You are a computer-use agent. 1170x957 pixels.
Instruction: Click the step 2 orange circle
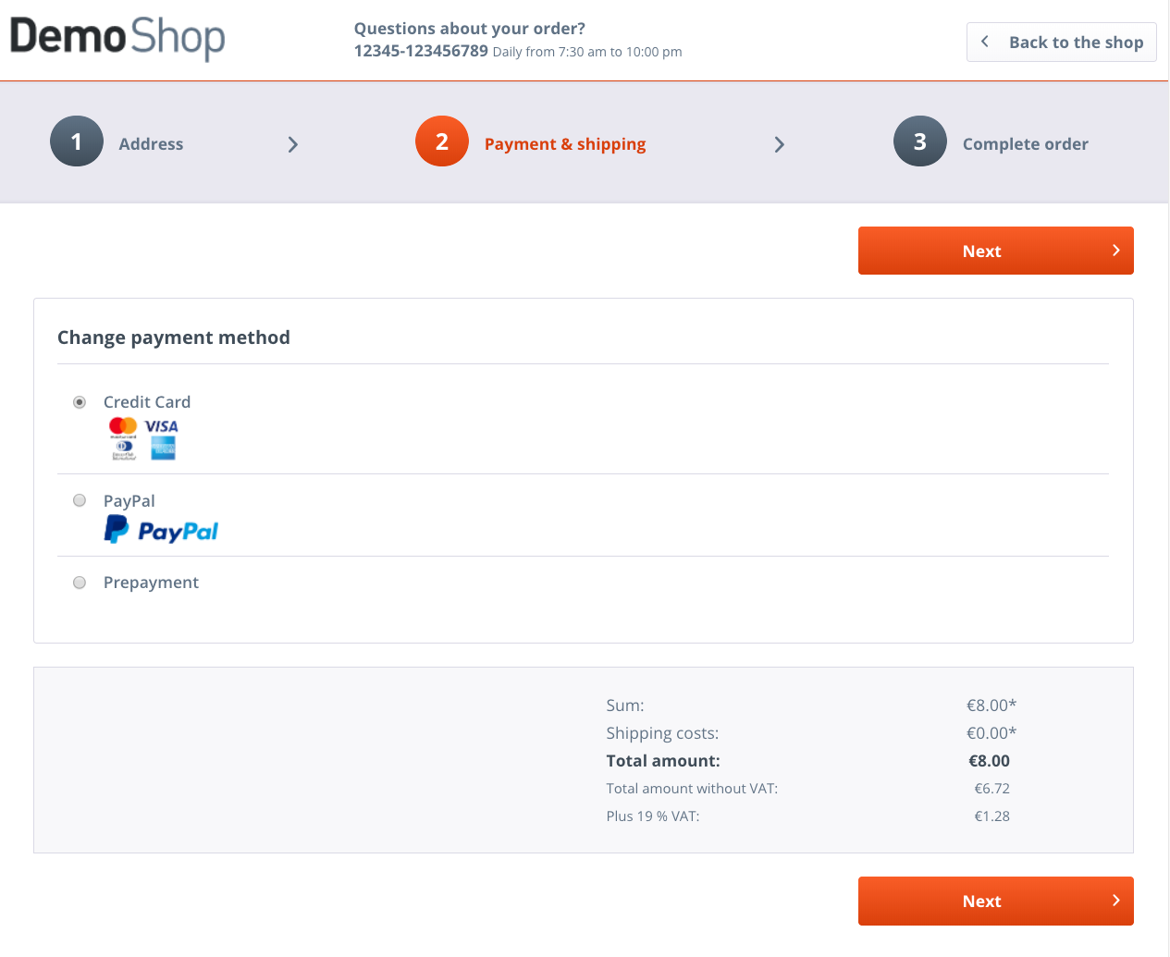[442, 141]
